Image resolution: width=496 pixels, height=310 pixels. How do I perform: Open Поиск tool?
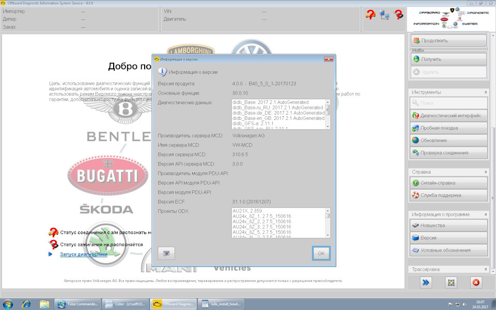coord(448,103)
